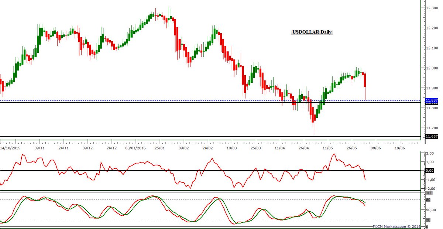Select the 1,00 oscillator scale label

[429, 162]
